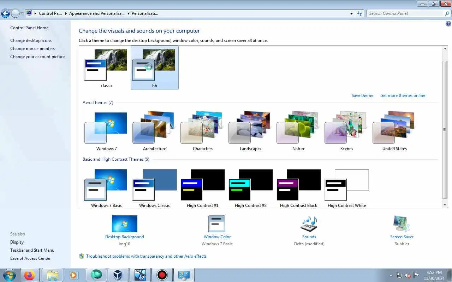Expand arrow before Personalization breadcrumb
Image resolution: width=452 pixels, height=282 pixels.
pyautogui.click(x=128, y=13)
